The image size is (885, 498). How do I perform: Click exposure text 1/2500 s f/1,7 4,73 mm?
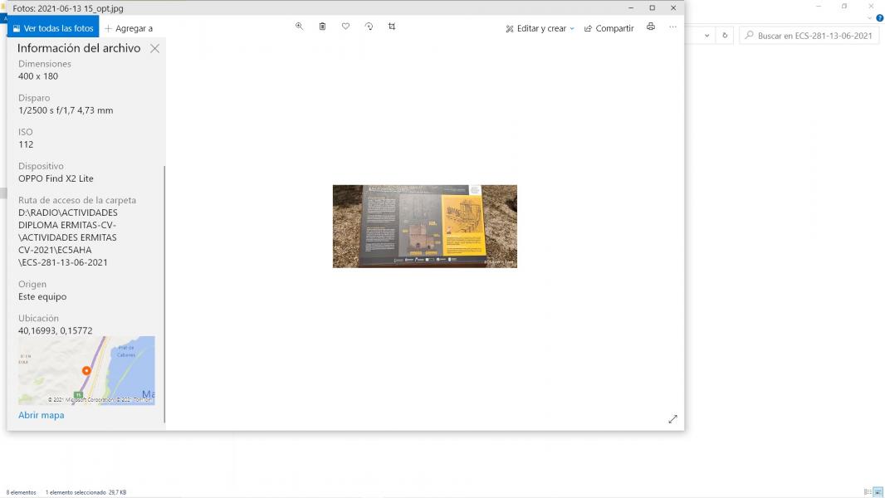66,110
